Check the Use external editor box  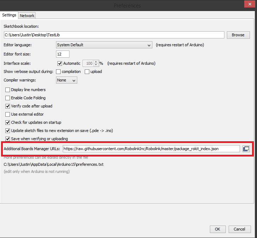(8, 114)
